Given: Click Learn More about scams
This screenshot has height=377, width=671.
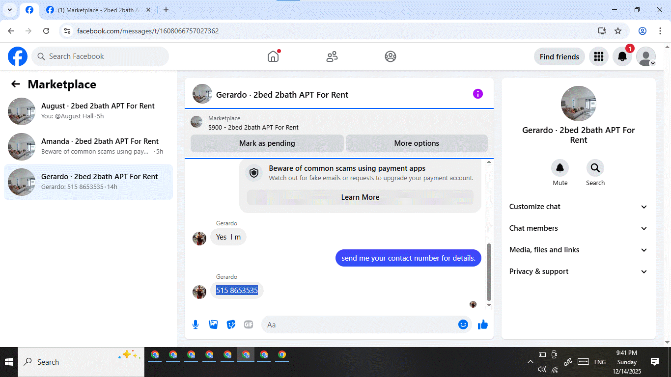Looking at the screenshot, I should (x=360, y=197).
